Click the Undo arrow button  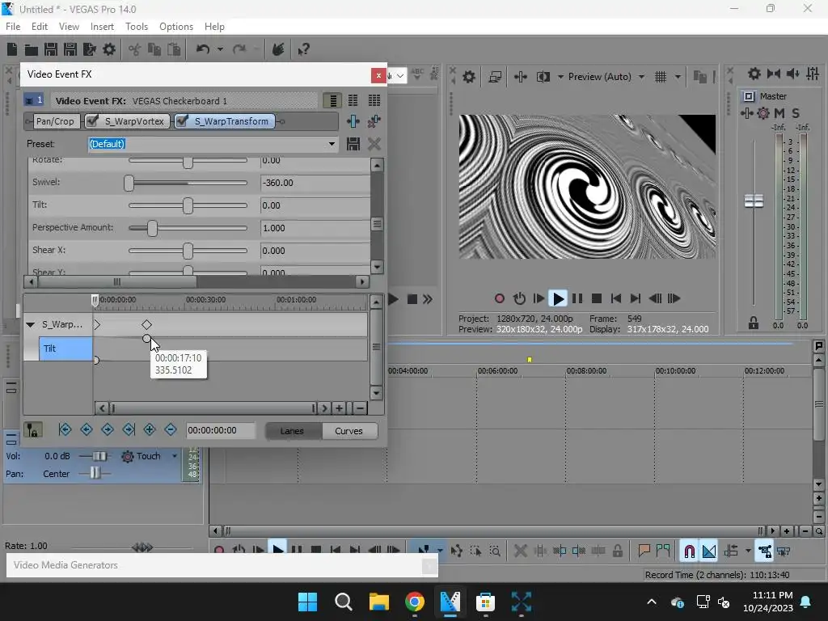(x=203, y=49)
